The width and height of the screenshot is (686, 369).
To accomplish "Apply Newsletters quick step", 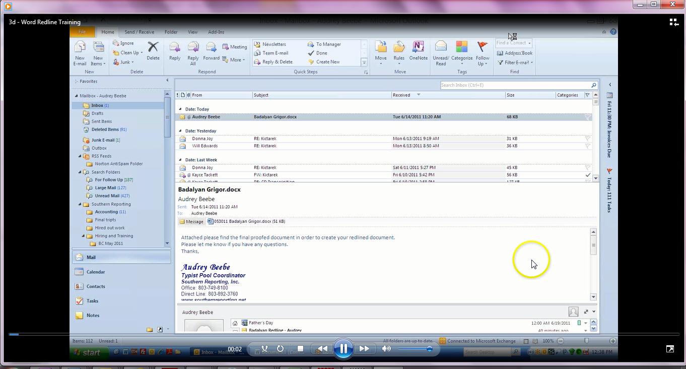I will pyautogui.click(x=270, y=44).
